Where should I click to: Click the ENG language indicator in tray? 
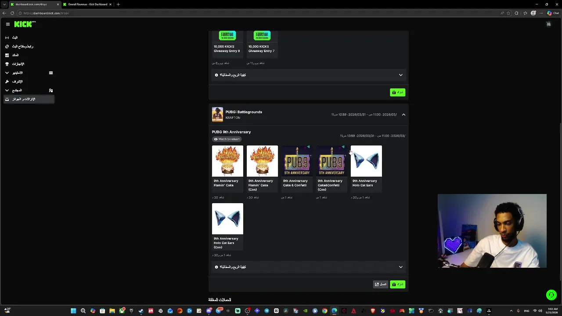[x=526, y=311]
